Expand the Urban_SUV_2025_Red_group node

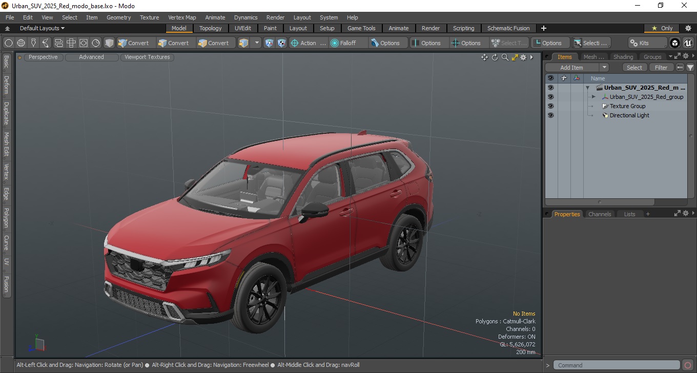593,97
